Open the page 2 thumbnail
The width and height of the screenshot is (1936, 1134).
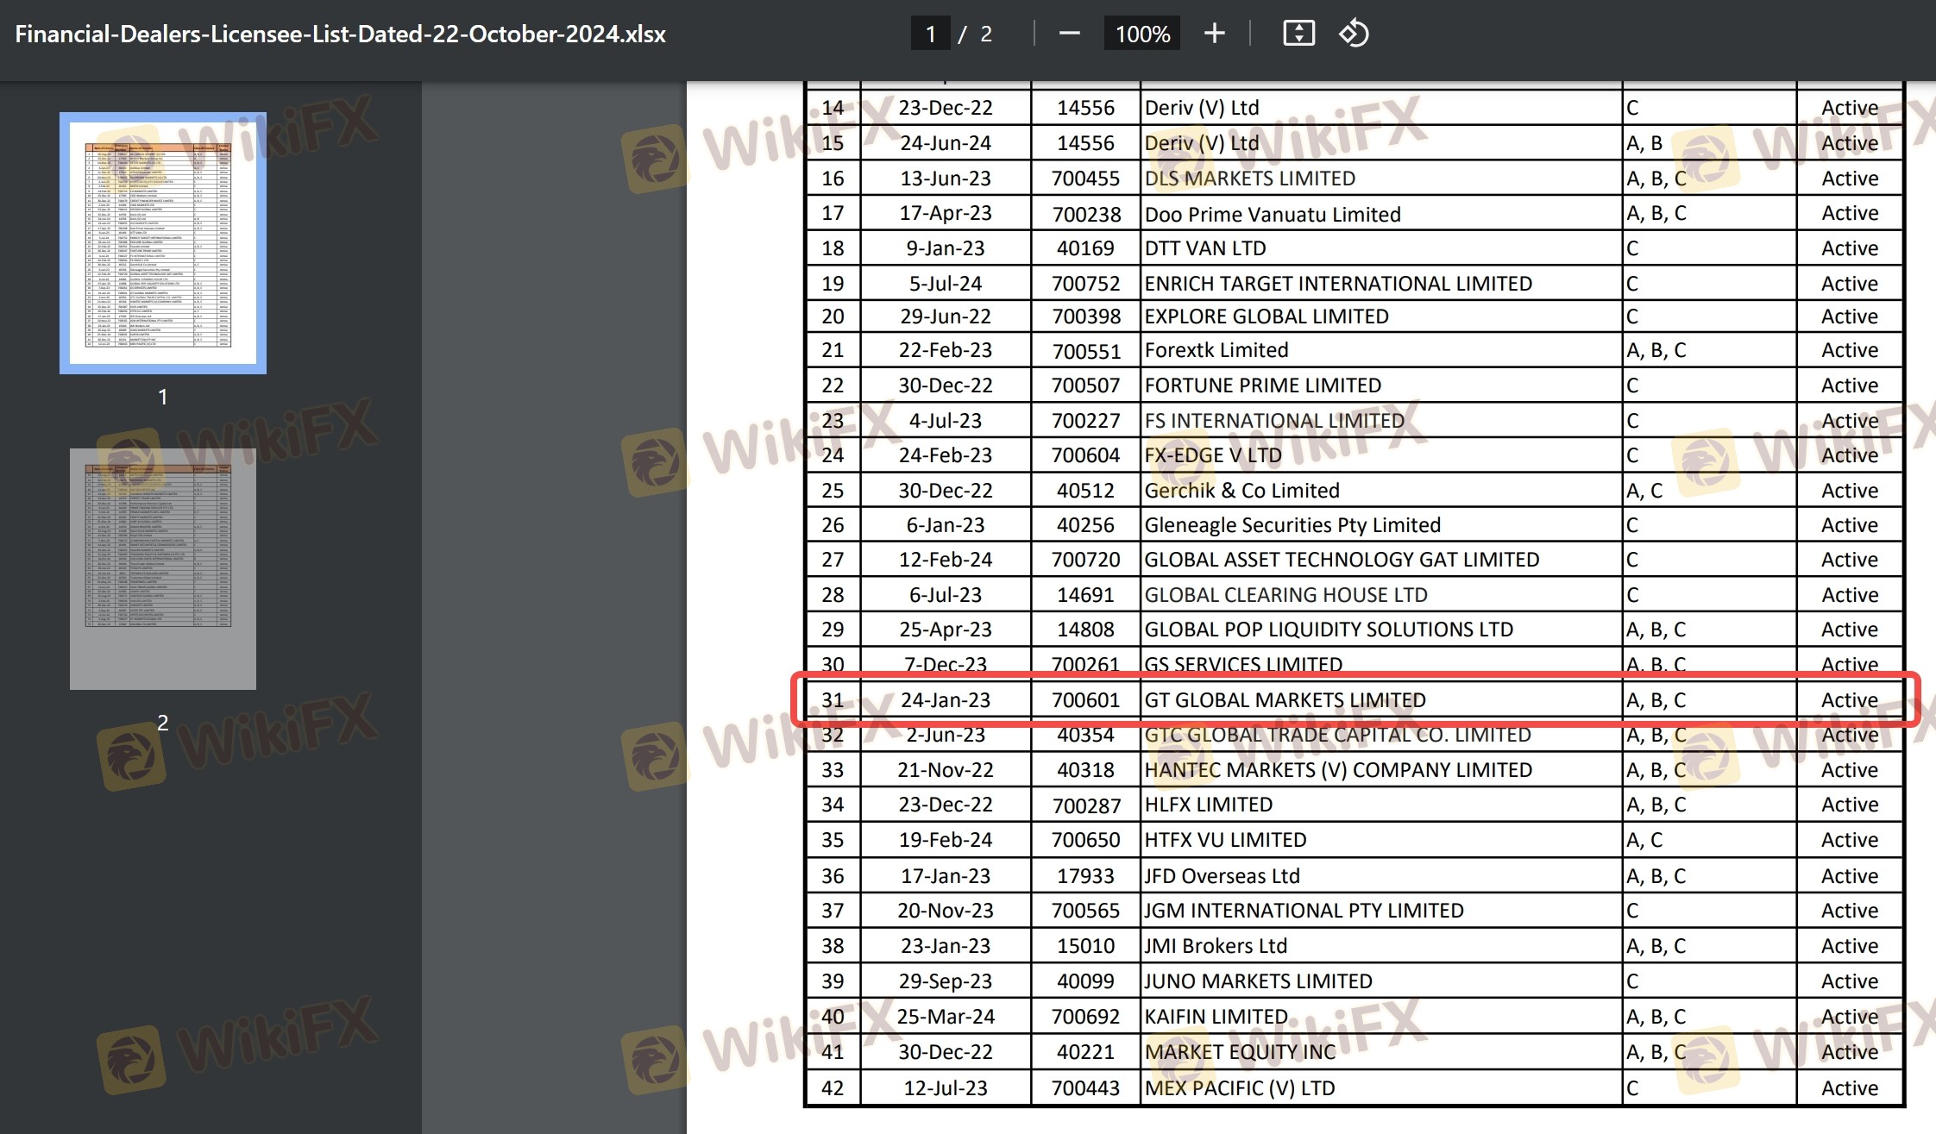[x=162, y=568]
